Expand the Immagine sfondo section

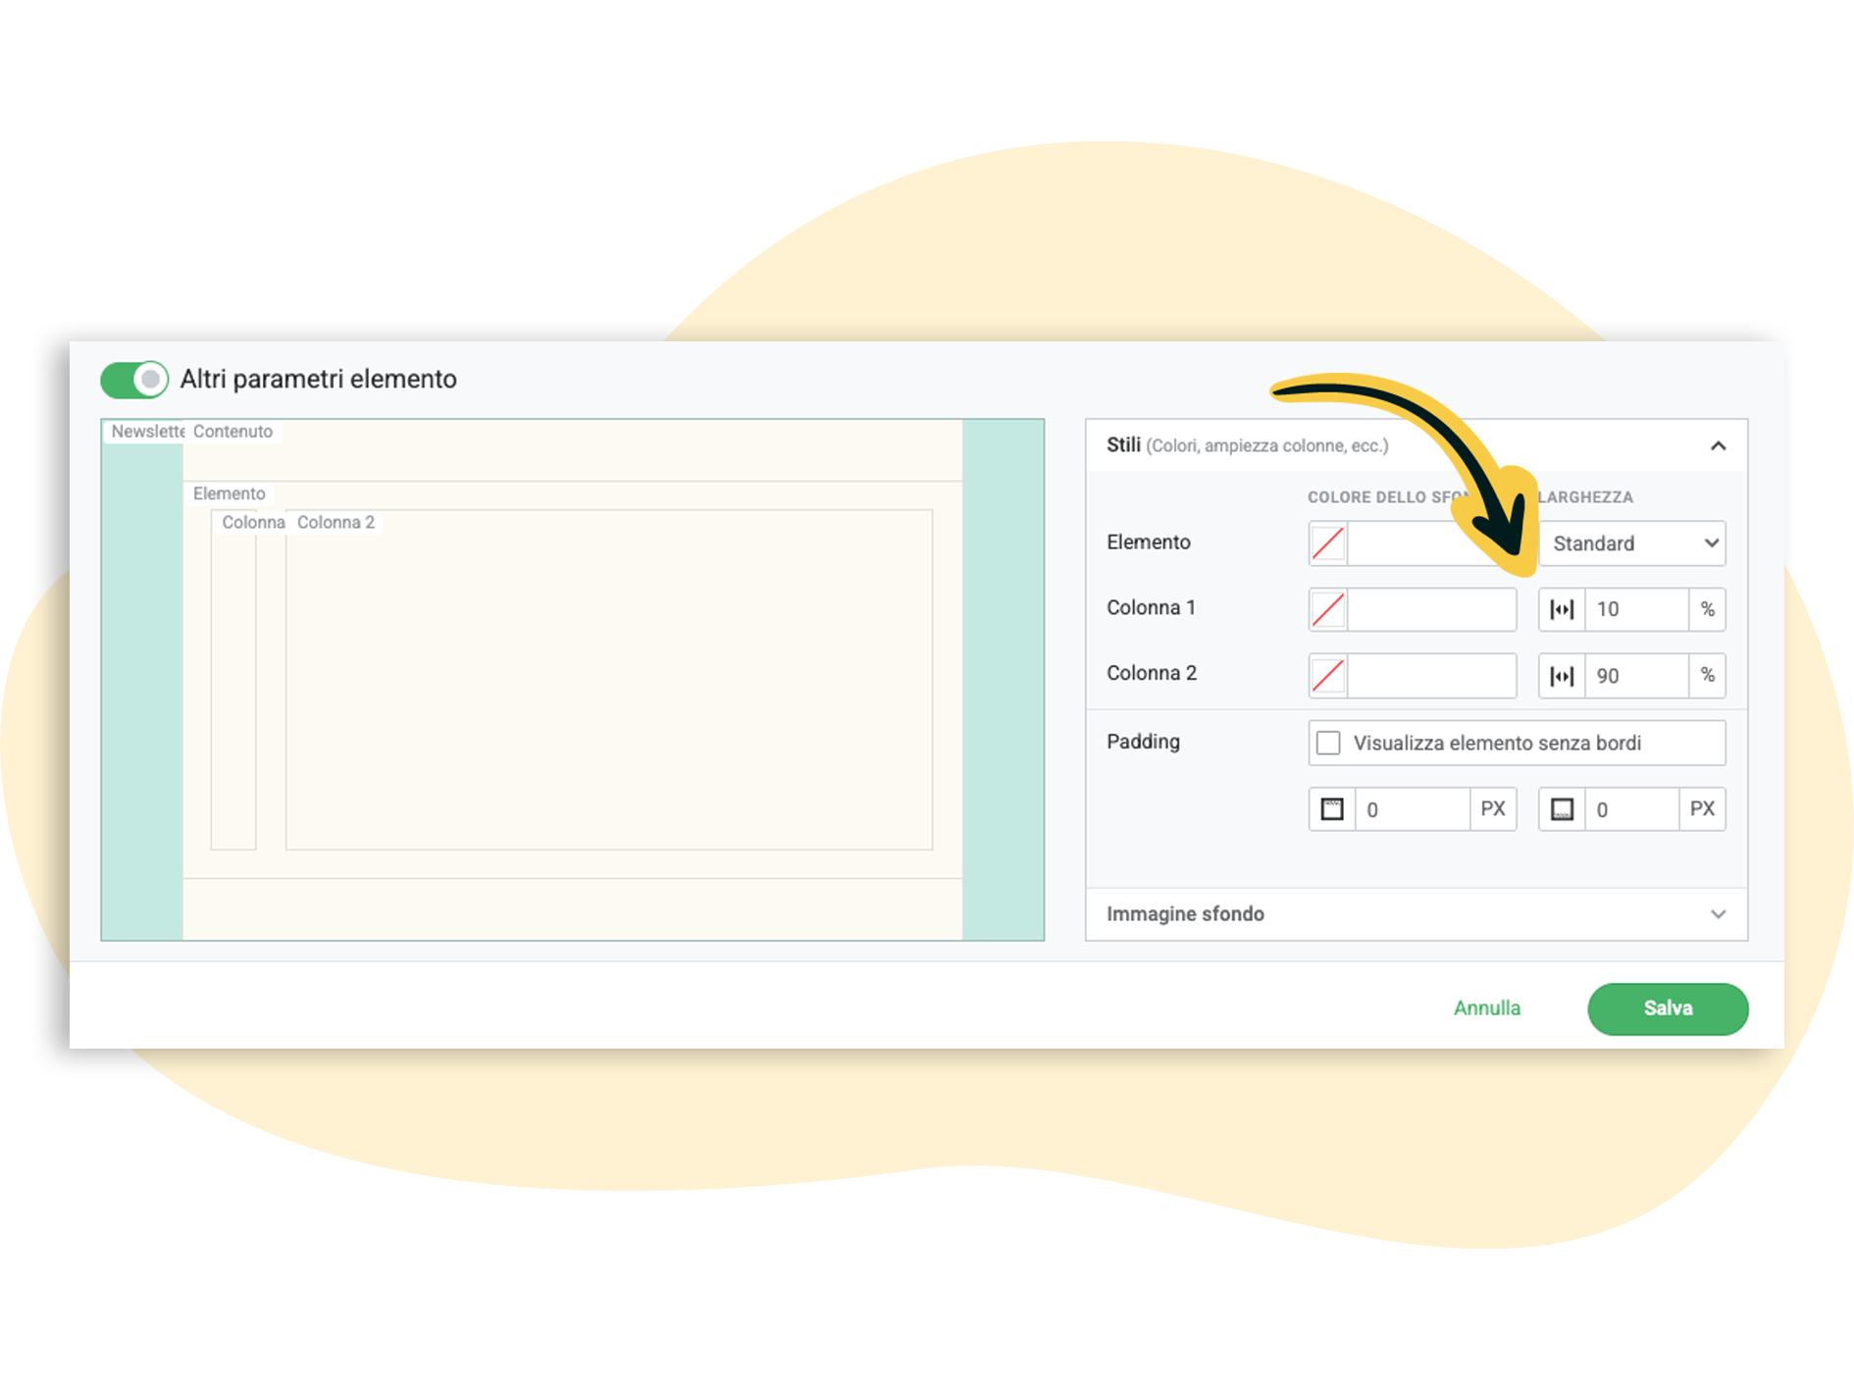tap(1717, 914)
